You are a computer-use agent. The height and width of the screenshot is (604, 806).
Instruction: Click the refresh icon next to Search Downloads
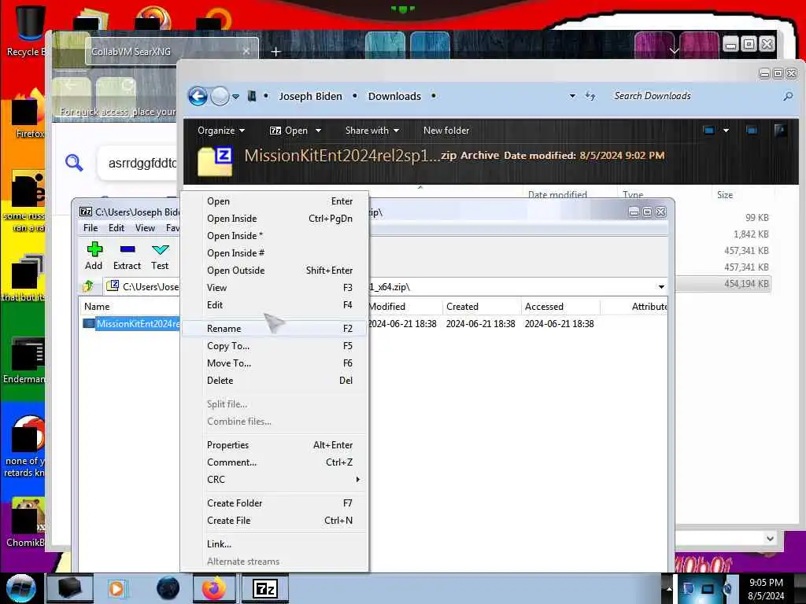pyautogui.click(x=590, y=96)
